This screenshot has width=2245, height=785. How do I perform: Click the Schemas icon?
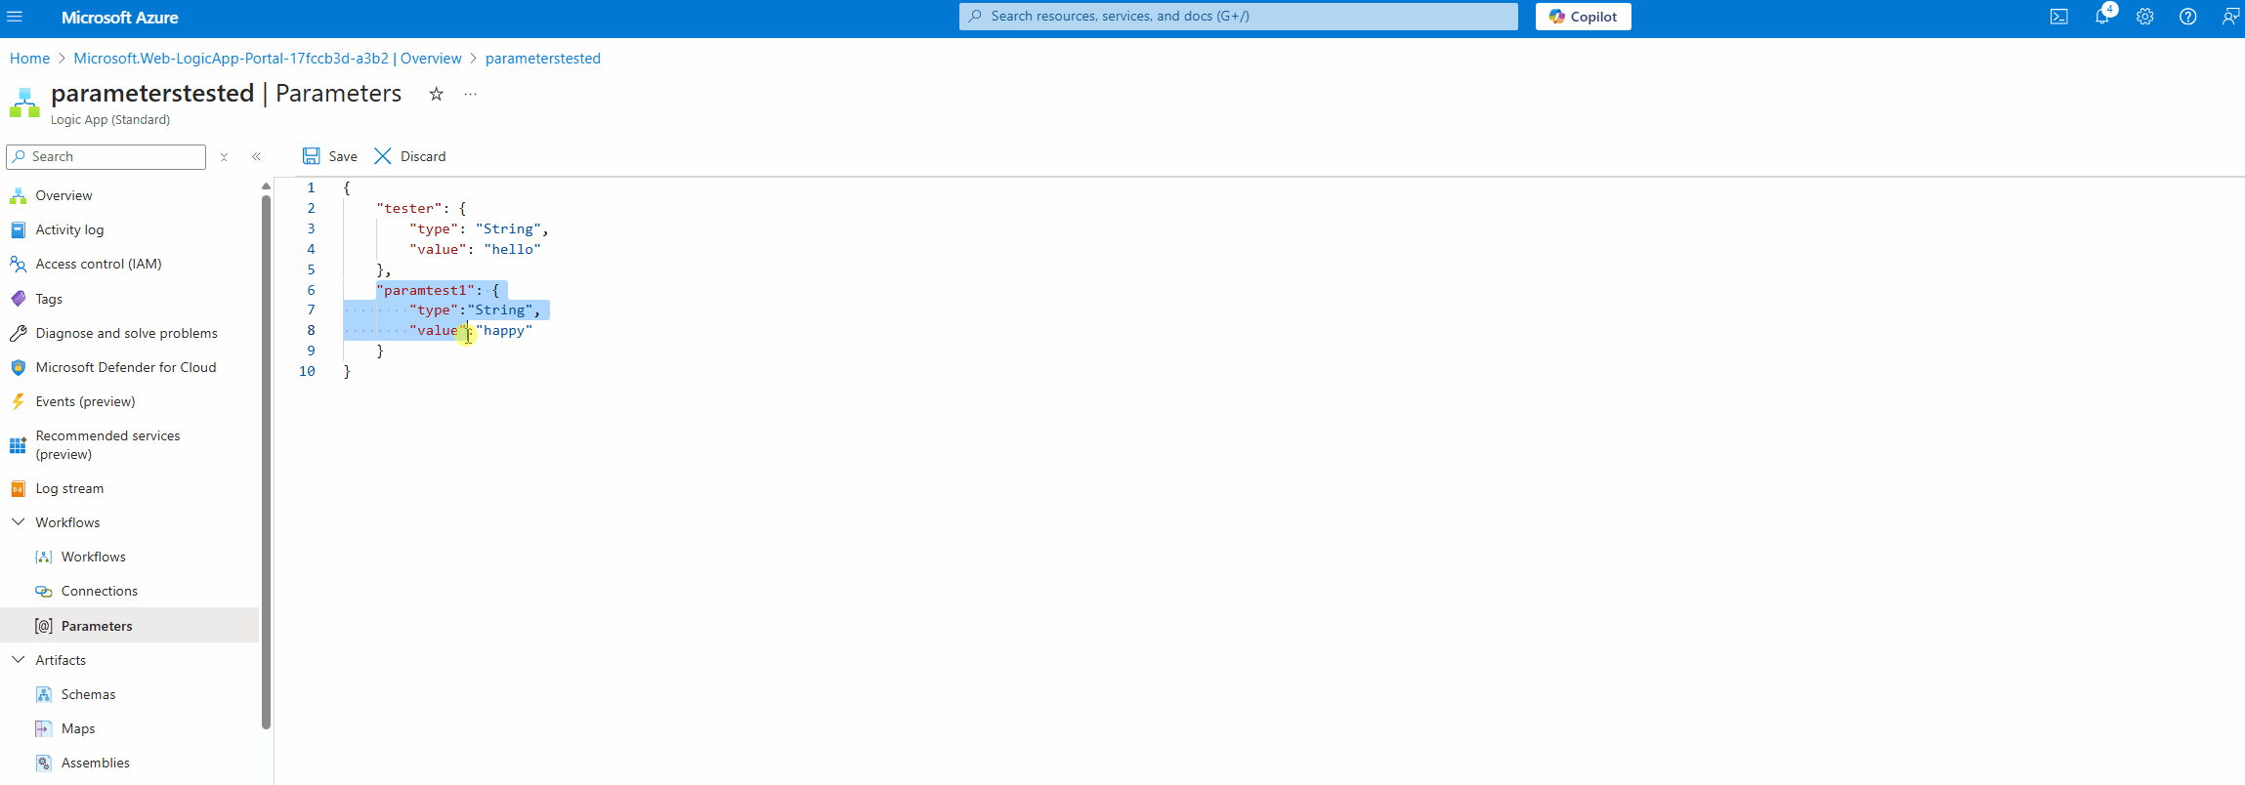43,694
